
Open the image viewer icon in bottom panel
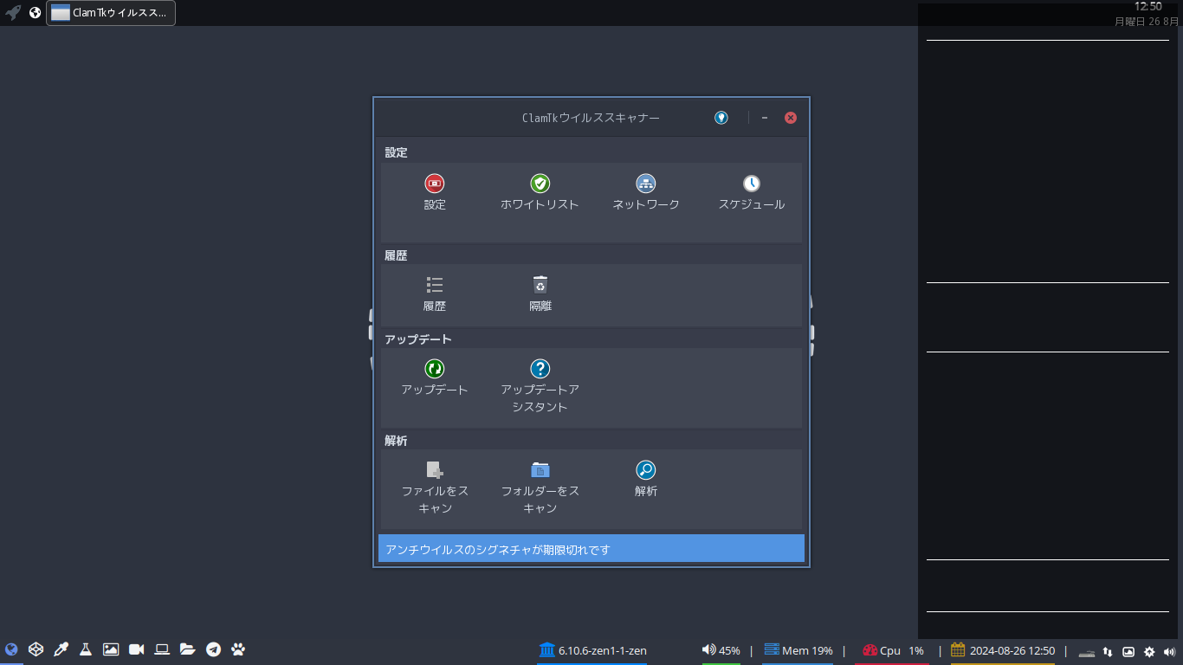[x=111, y=649]
